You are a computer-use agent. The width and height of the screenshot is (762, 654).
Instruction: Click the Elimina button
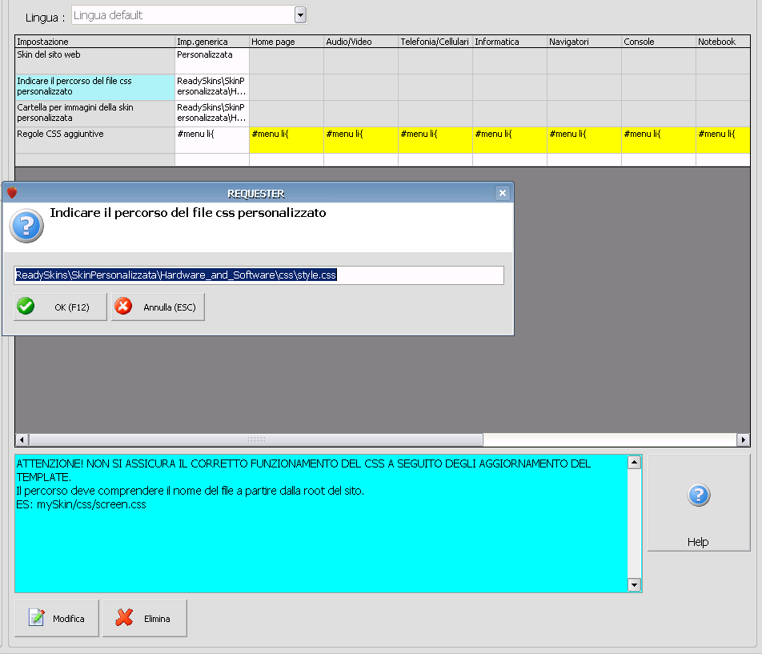(144, 619)
